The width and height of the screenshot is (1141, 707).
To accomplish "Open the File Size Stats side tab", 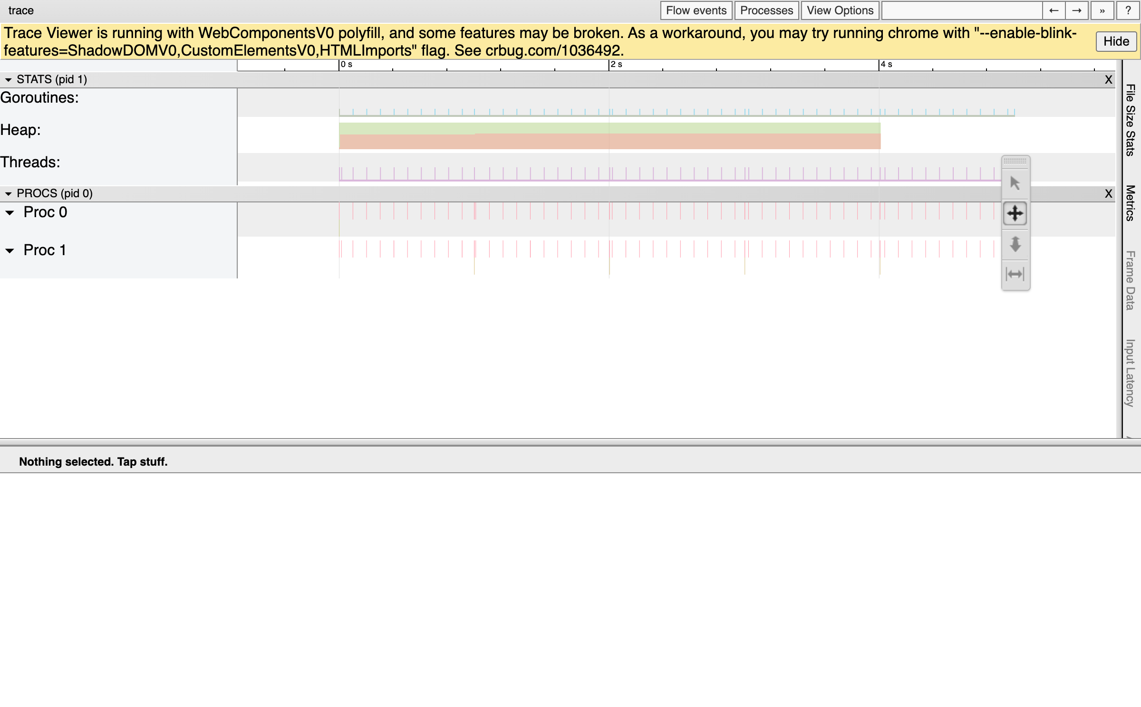I will (x=1131, y=120).
